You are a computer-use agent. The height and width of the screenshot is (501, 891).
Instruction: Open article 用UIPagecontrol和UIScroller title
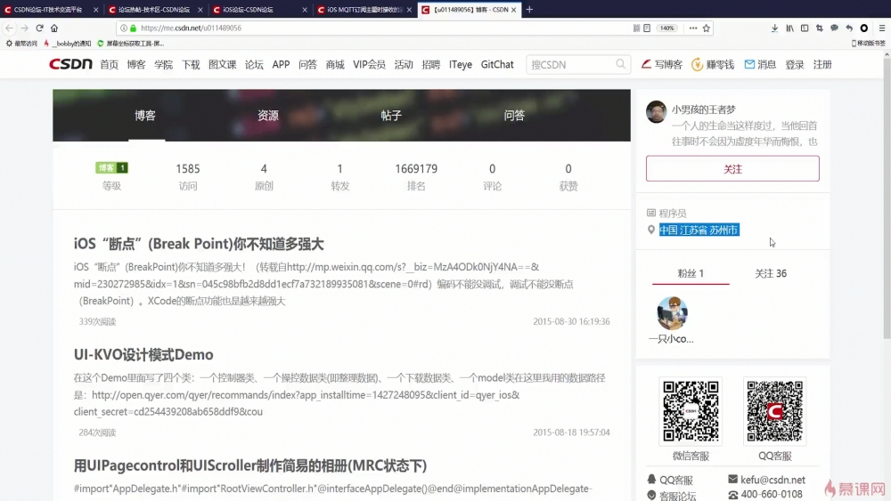pos(250,465)
